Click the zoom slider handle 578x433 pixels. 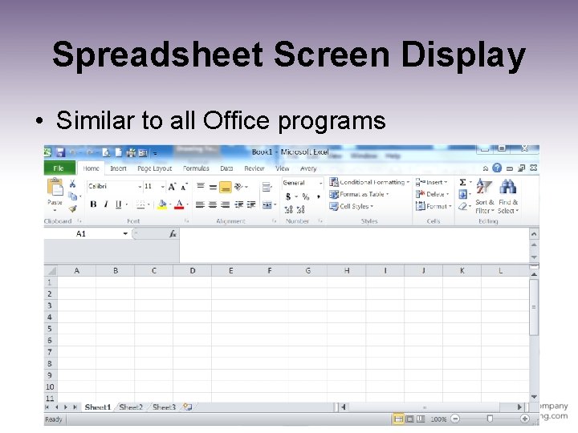490,419
